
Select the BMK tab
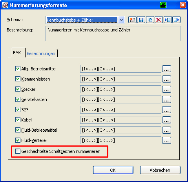tap(17, 53)
